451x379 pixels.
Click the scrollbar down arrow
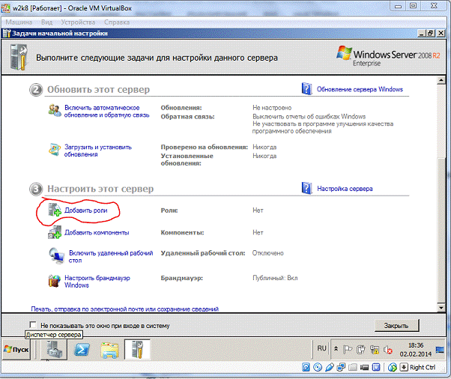(x=441, y=308)
